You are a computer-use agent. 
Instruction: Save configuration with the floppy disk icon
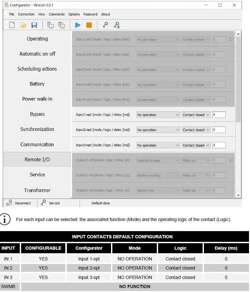pos(34,25)
